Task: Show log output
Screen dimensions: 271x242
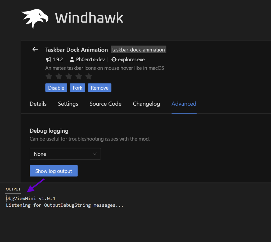Action: [x=53, y=171]
